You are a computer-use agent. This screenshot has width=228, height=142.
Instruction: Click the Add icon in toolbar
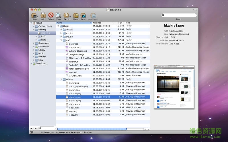coord(43,15)
